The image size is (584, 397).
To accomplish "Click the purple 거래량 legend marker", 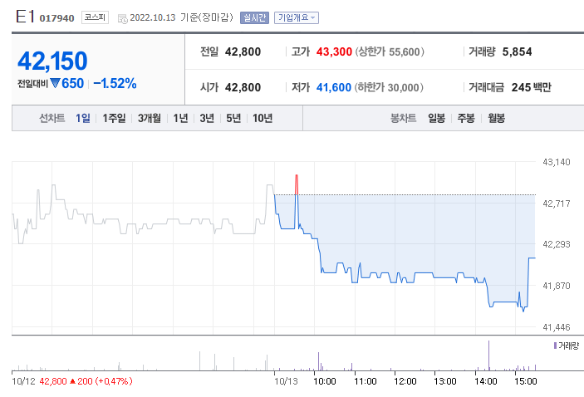I will (555, 346).
